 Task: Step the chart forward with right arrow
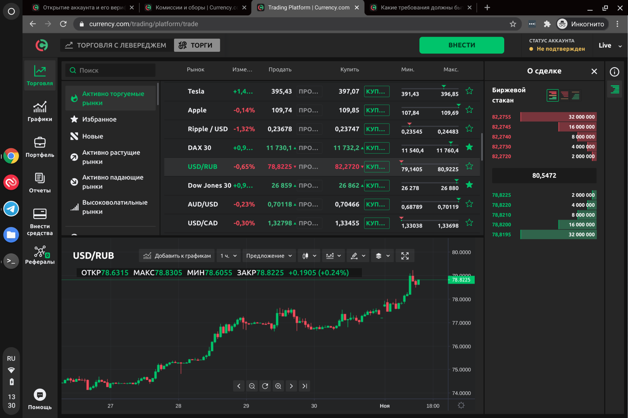[x=291, y=386]
